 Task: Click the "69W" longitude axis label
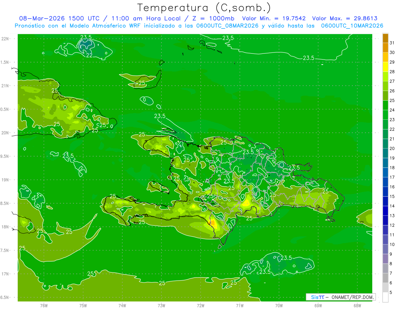[x=318, y=306]
